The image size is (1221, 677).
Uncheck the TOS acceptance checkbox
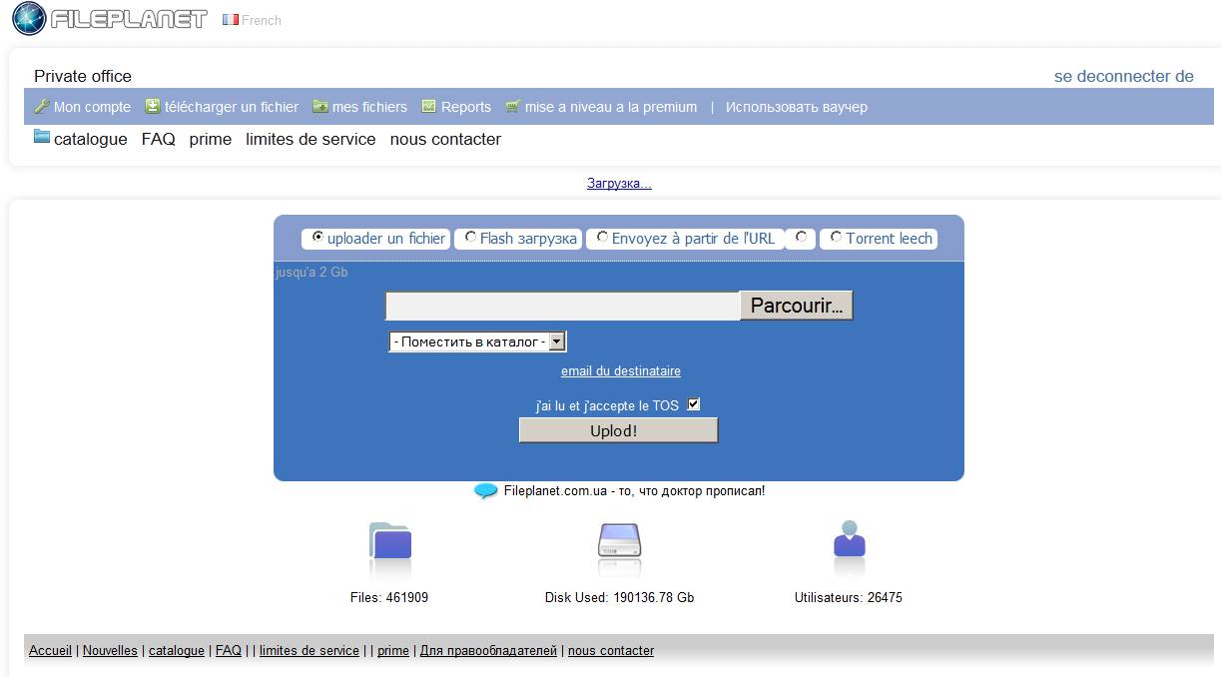[x=695, y=404]
